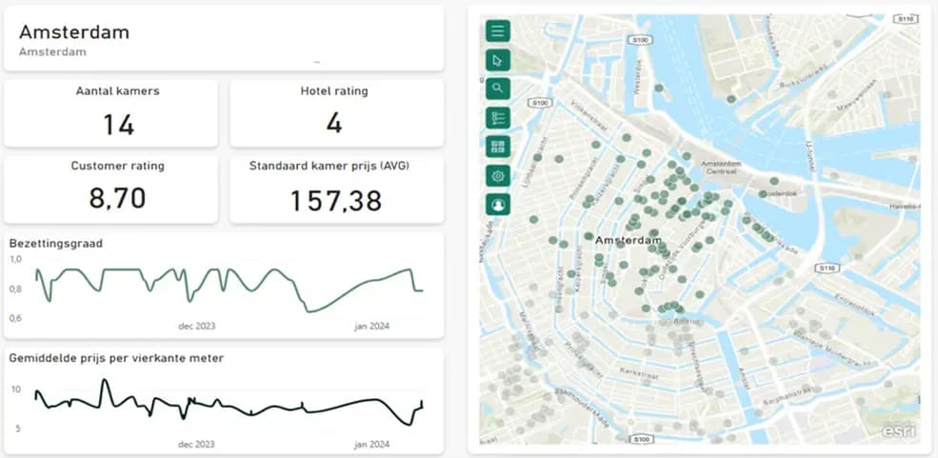Screen dimensions: 938x458
Task: Select the Hotel rating card
Action: coord(337,113)
